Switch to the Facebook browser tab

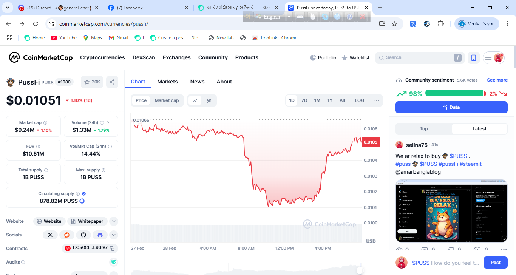tap(148, 8)
